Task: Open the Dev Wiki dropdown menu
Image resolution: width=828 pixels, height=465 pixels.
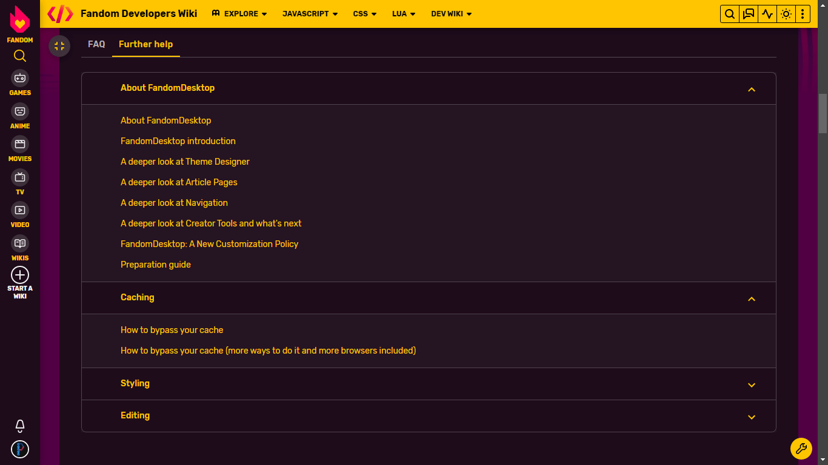Action: tap(452, 14)
